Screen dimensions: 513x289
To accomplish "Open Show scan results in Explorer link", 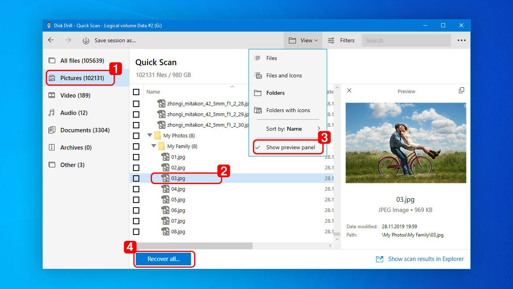I will (426, 259).
